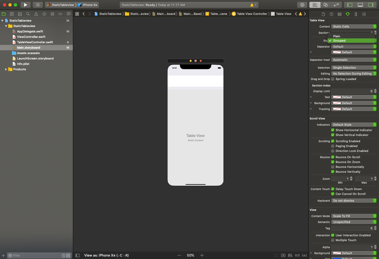The height and width of the screenshot is (259, 379).
Task: Switch to Version editor
Action: tap(336, 5)
